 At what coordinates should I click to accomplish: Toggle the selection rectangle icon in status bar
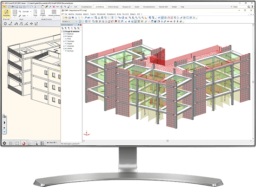point(17,143)
